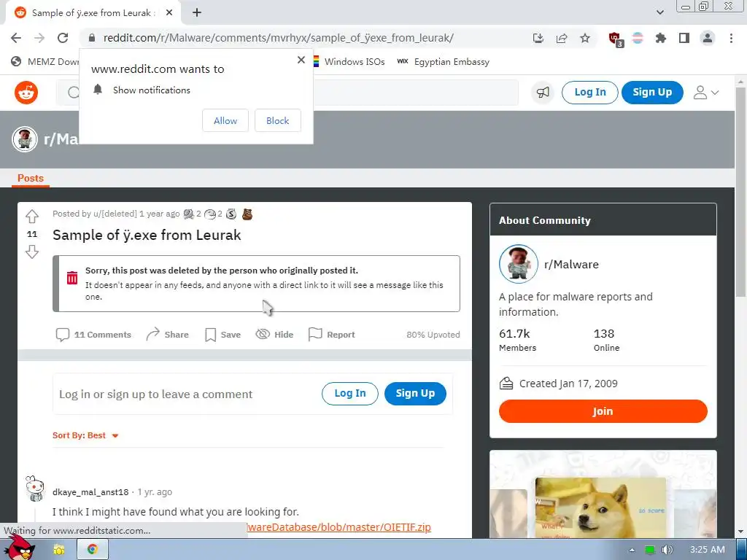Open the site lock information icon
Screen dimensions: 747x560
(92, 38)
